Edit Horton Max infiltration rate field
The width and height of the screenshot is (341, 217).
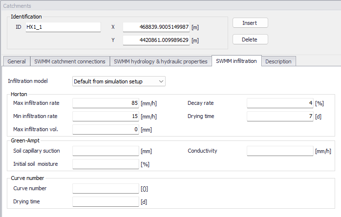click(x=106, y=103)
